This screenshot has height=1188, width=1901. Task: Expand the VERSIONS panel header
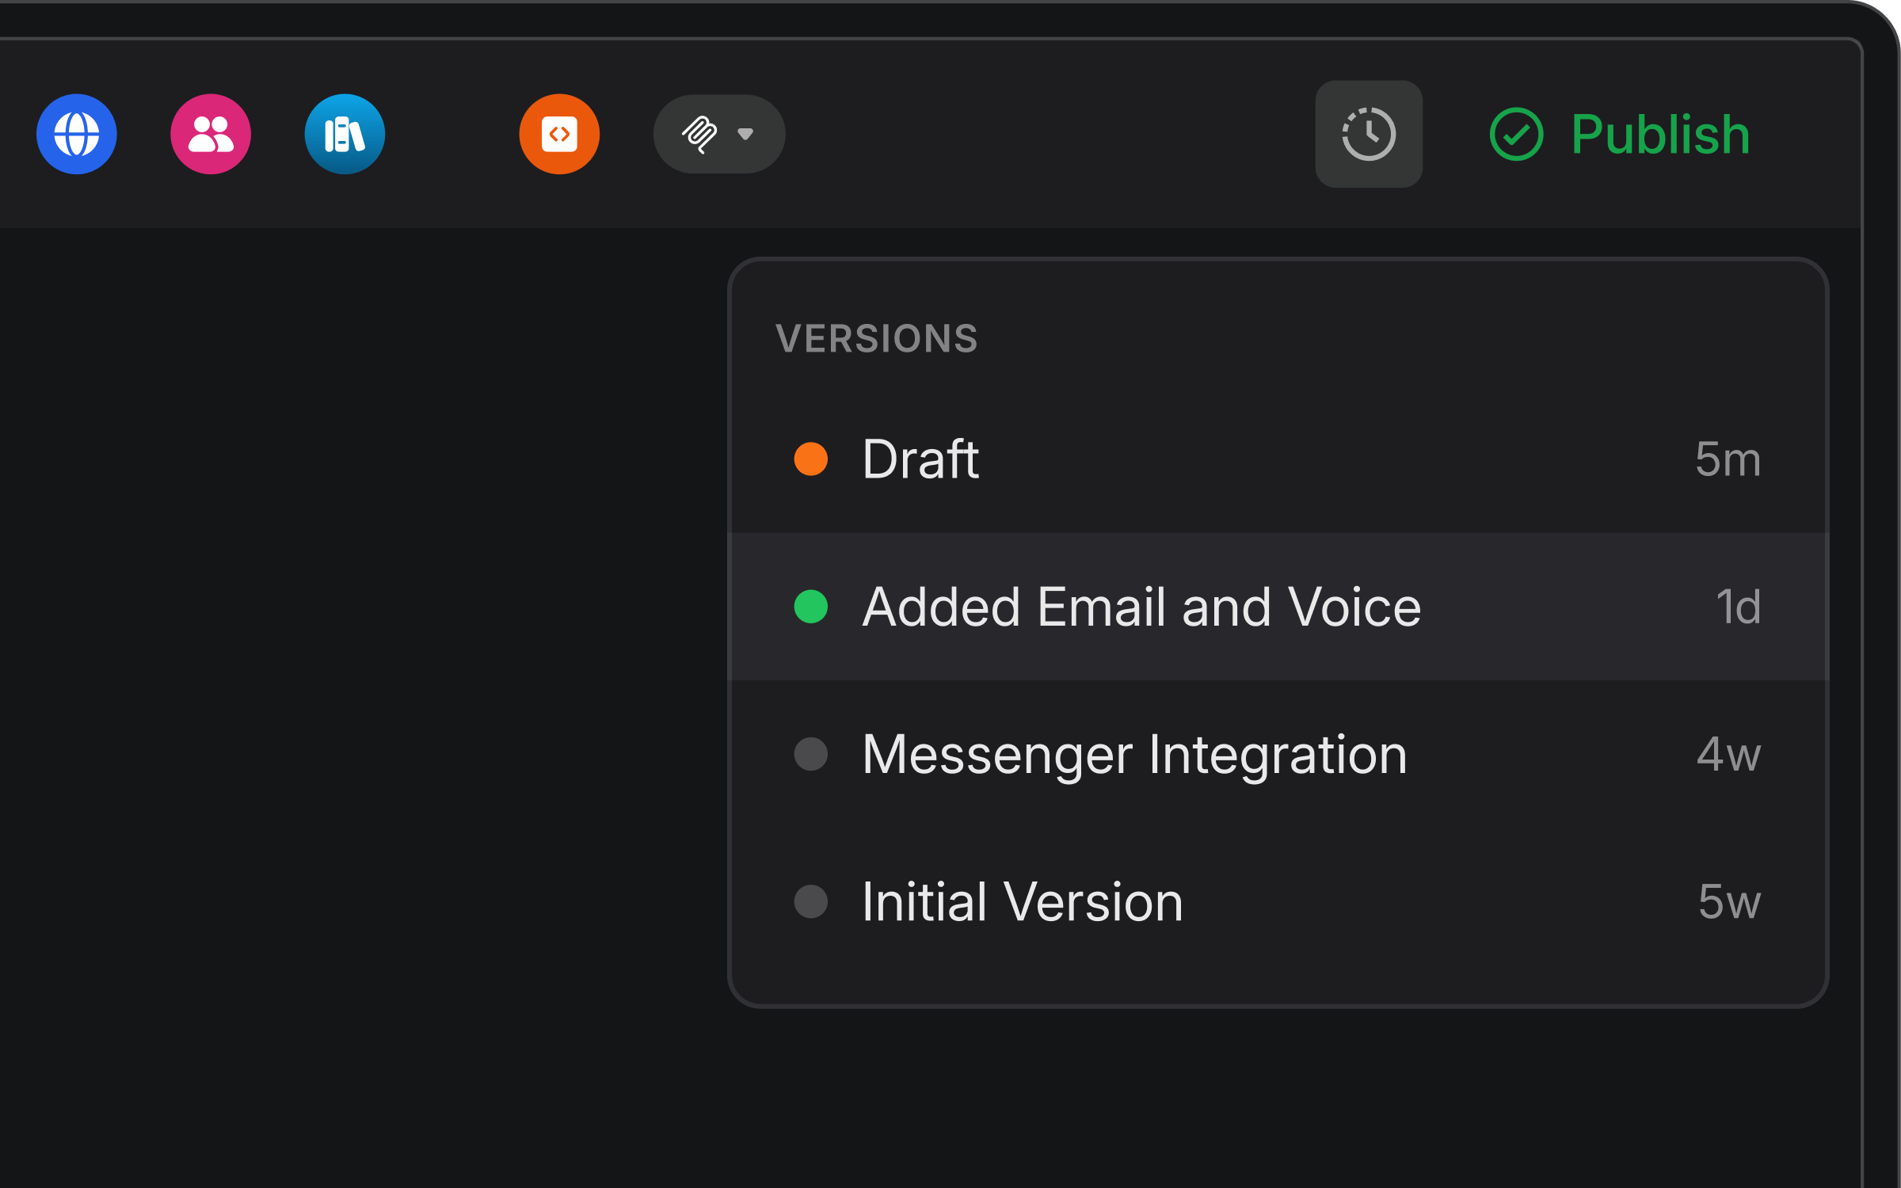coord(876,339)
